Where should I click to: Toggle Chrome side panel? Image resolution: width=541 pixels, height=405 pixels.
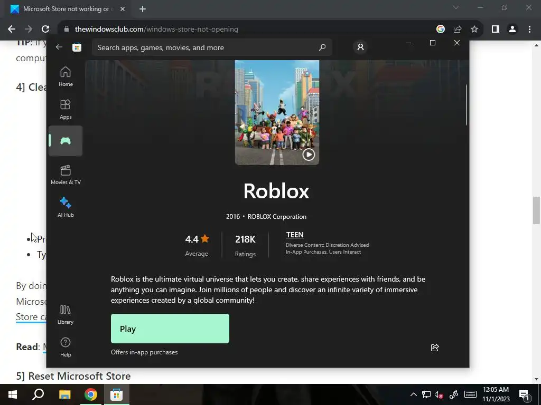(496, 30)
